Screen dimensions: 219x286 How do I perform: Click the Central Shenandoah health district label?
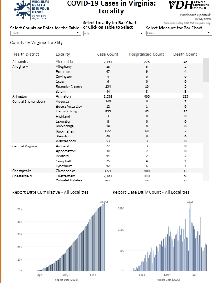click(x=28, y=101)
